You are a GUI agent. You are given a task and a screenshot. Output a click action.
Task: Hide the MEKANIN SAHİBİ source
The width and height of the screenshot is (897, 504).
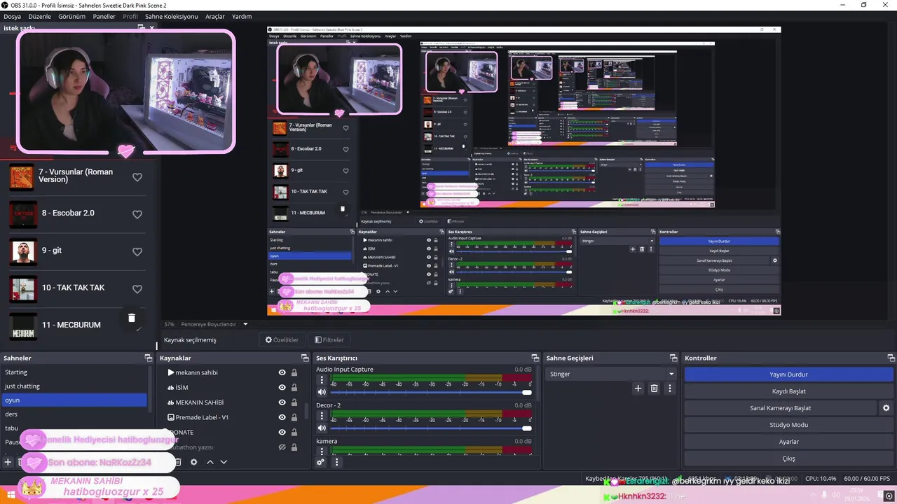282,402
